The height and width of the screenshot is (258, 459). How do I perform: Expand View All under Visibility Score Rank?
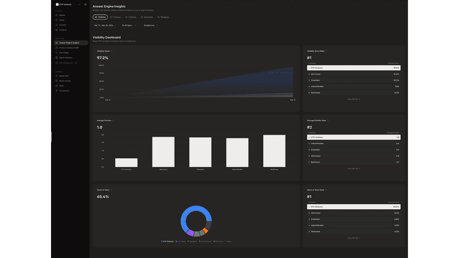tap(354, 99)
